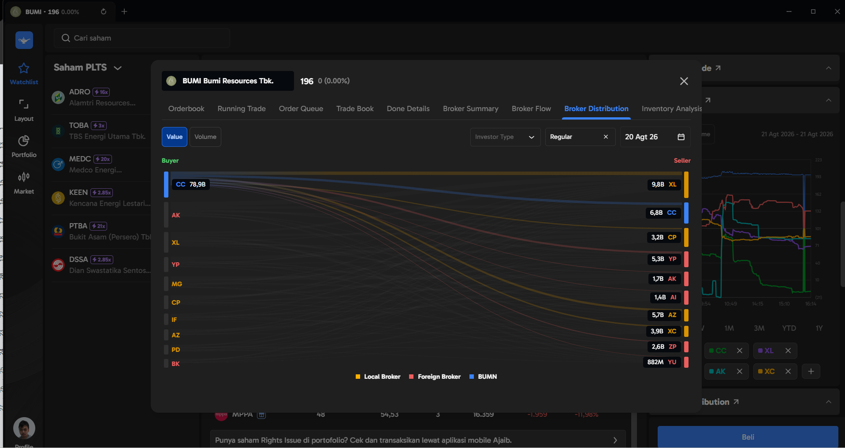Open the MEDC Medco Energi watchlist row
Image resolution: width=845 pixels, height=448 pixels.
[x=101, y=164]
